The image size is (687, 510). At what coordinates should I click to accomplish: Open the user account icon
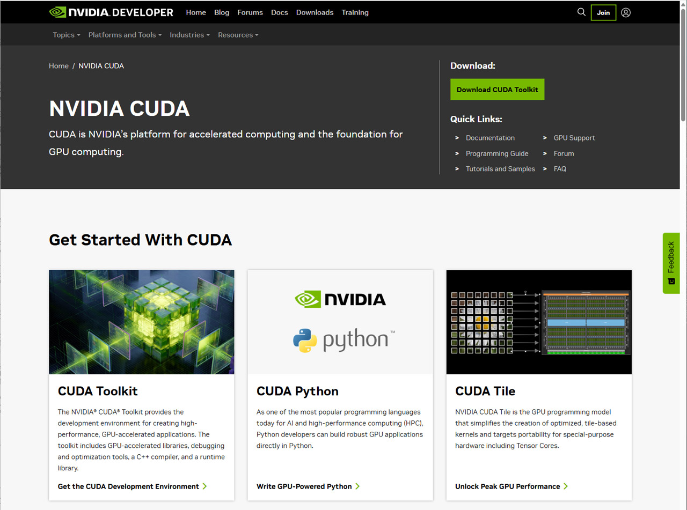(x=626, y=12)
